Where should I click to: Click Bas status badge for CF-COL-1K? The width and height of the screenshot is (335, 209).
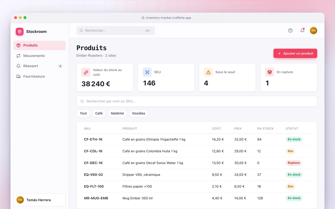tap(291, 151)
